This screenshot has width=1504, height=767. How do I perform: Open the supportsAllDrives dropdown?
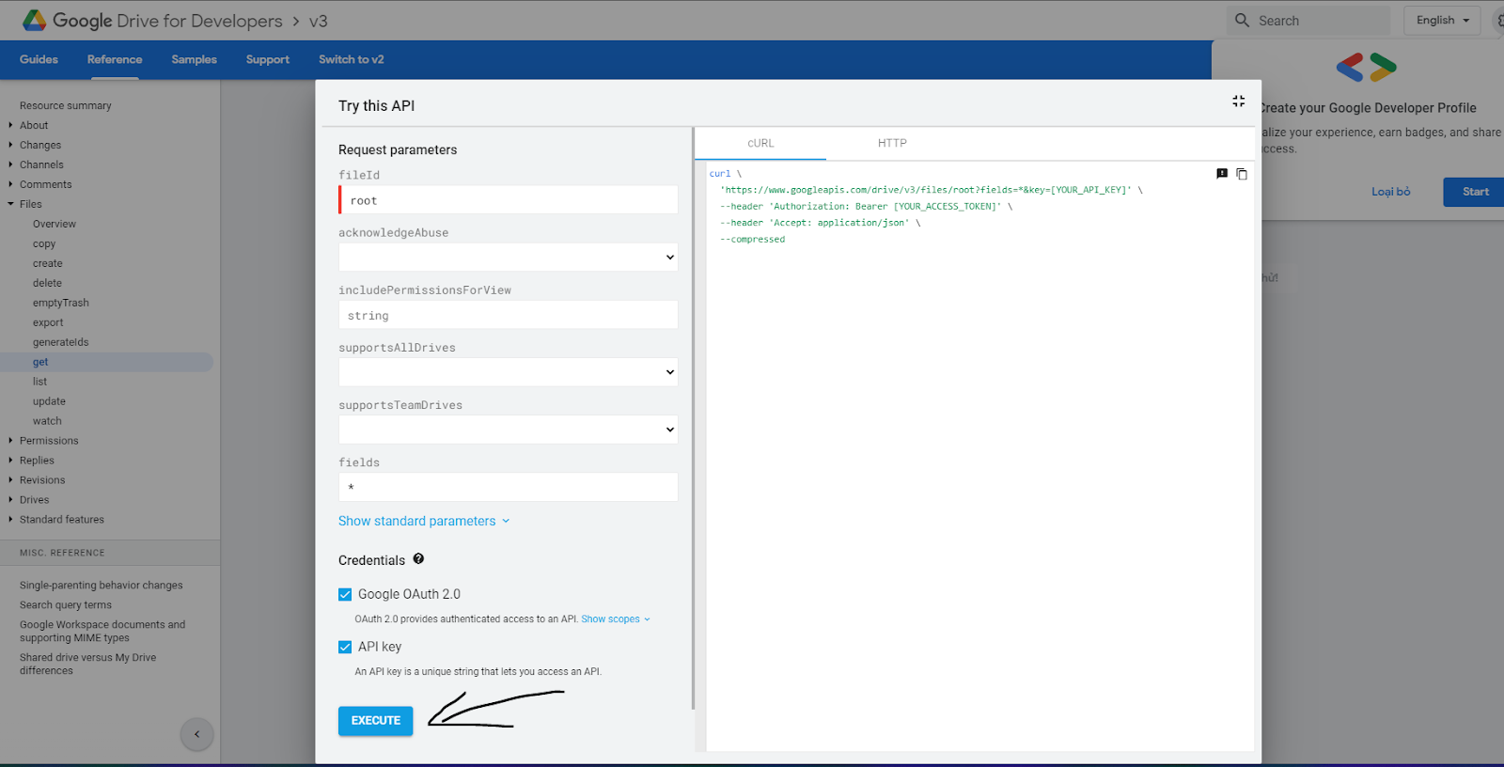click(x=508, y=372)
